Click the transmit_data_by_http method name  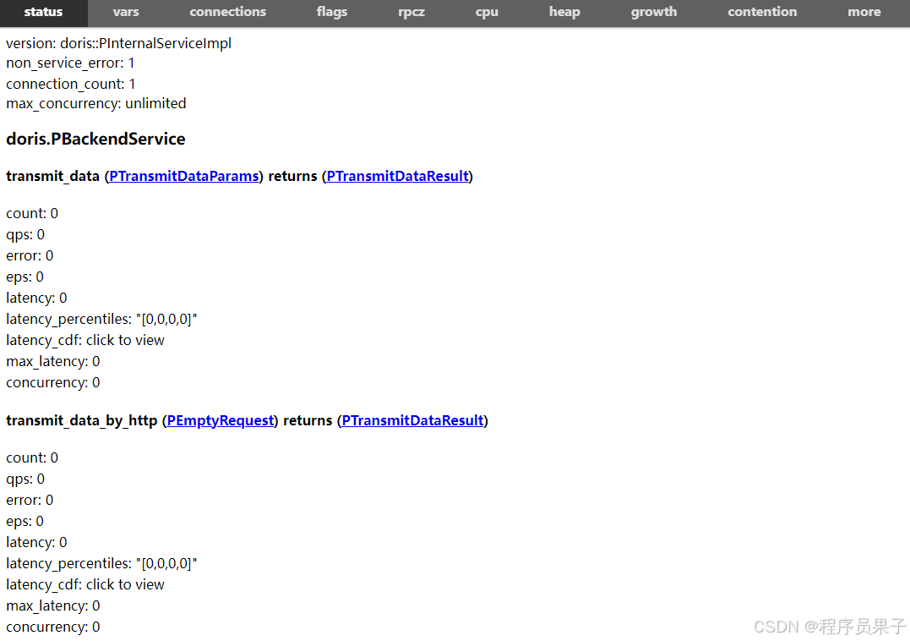(x=82, y=420)
